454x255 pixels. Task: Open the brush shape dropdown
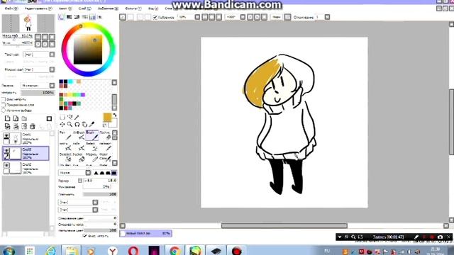click(x=88, y=173)
